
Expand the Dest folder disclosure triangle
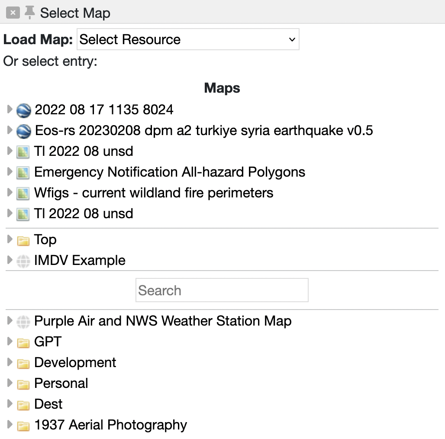click(10, 404)
